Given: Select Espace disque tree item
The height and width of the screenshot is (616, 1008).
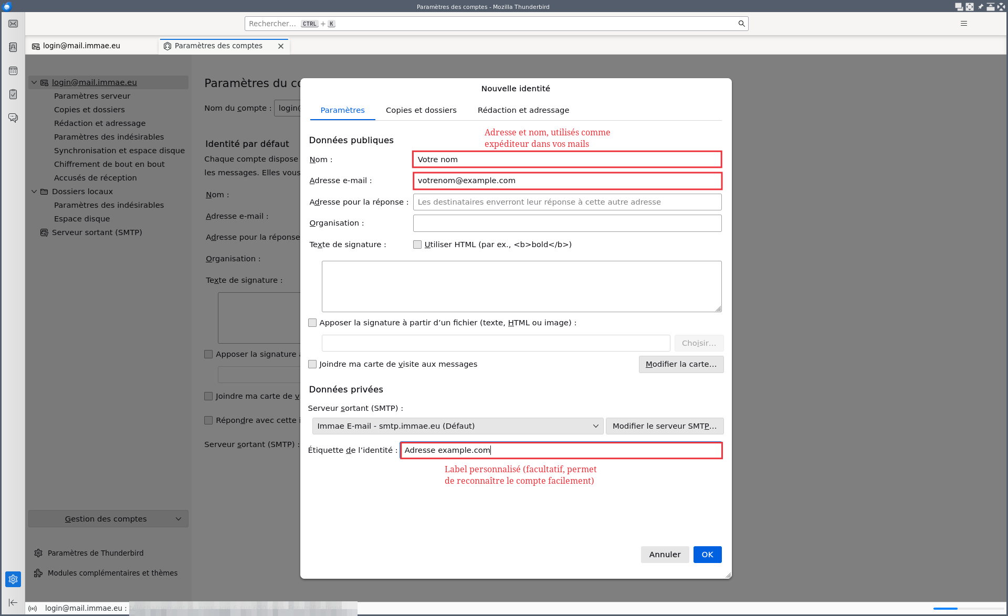Looking at the screenshot, I should [x=82, y=219].
